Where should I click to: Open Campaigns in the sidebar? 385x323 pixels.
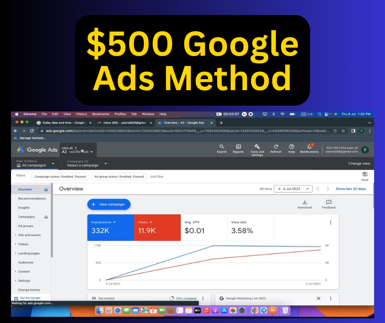26,216
